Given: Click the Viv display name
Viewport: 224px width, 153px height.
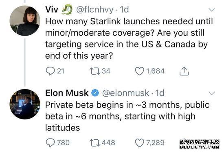Looking at the screenshot, I should click(x=52, y=9).
